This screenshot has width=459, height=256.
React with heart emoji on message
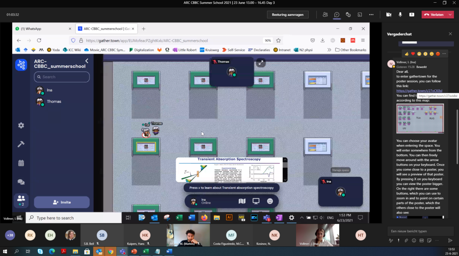413,53
